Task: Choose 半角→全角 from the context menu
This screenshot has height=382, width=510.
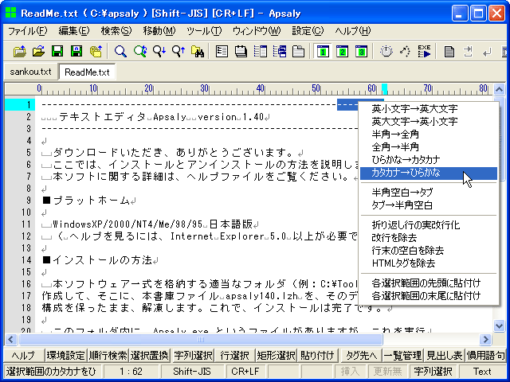Action: pos(394,134)
